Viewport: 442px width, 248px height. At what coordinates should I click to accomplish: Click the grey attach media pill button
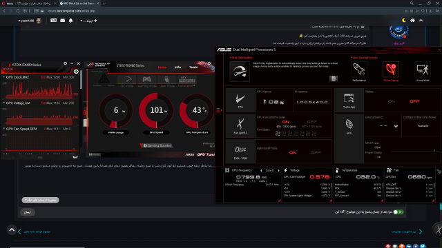[40, 200]
